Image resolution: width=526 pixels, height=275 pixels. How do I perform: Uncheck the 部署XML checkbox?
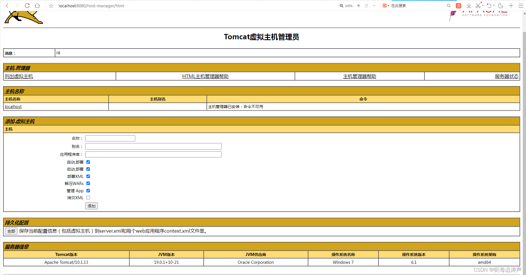click(x=88, y=176)
